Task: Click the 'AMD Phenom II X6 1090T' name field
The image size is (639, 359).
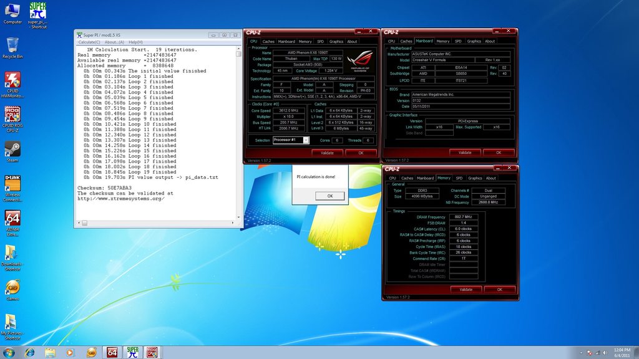Action: pos(308,52)
